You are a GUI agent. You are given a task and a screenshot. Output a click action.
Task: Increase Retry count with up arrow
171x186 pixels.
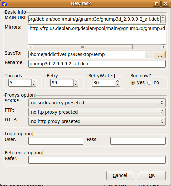coord(76,81)
